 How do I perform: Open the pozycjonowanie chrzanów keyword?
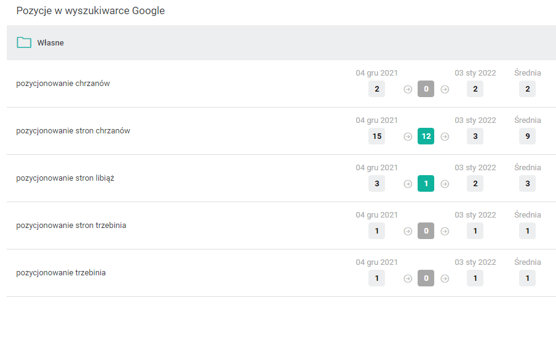point(63,84)
